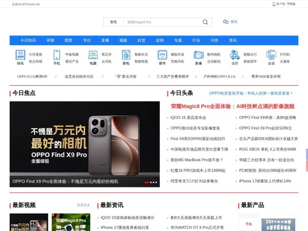Image resolution: width=308 pixels, height=231 pixels.
Task: Open iPhone 17销量较上代增长14%
Action: click(265, 181)
